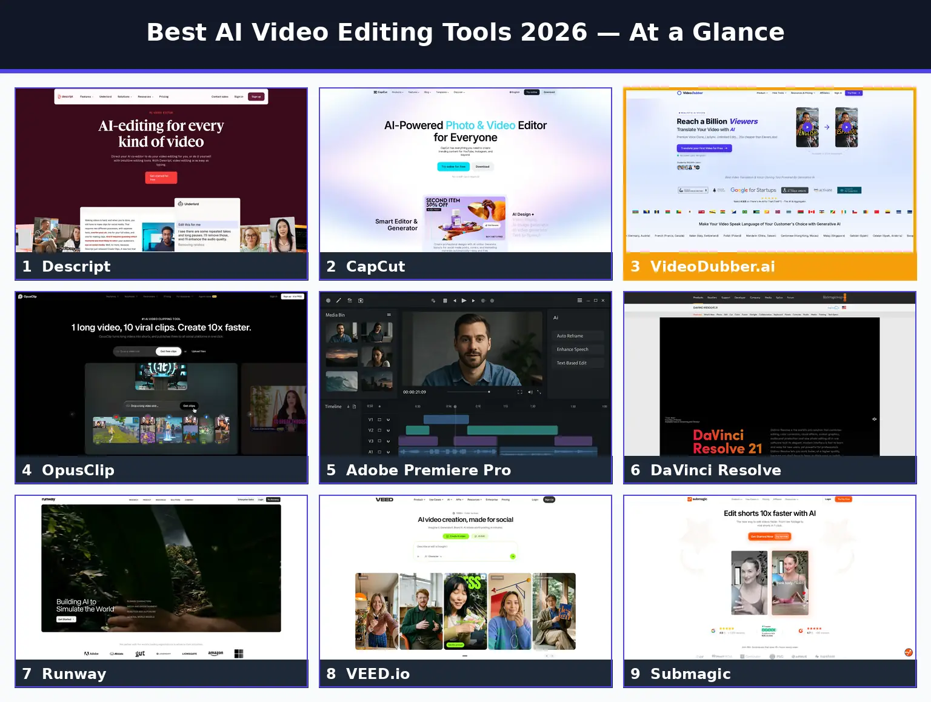Click the link icon left of the Stop button
The width and height of the screenshot is (931, 702).
coord(433,301)
